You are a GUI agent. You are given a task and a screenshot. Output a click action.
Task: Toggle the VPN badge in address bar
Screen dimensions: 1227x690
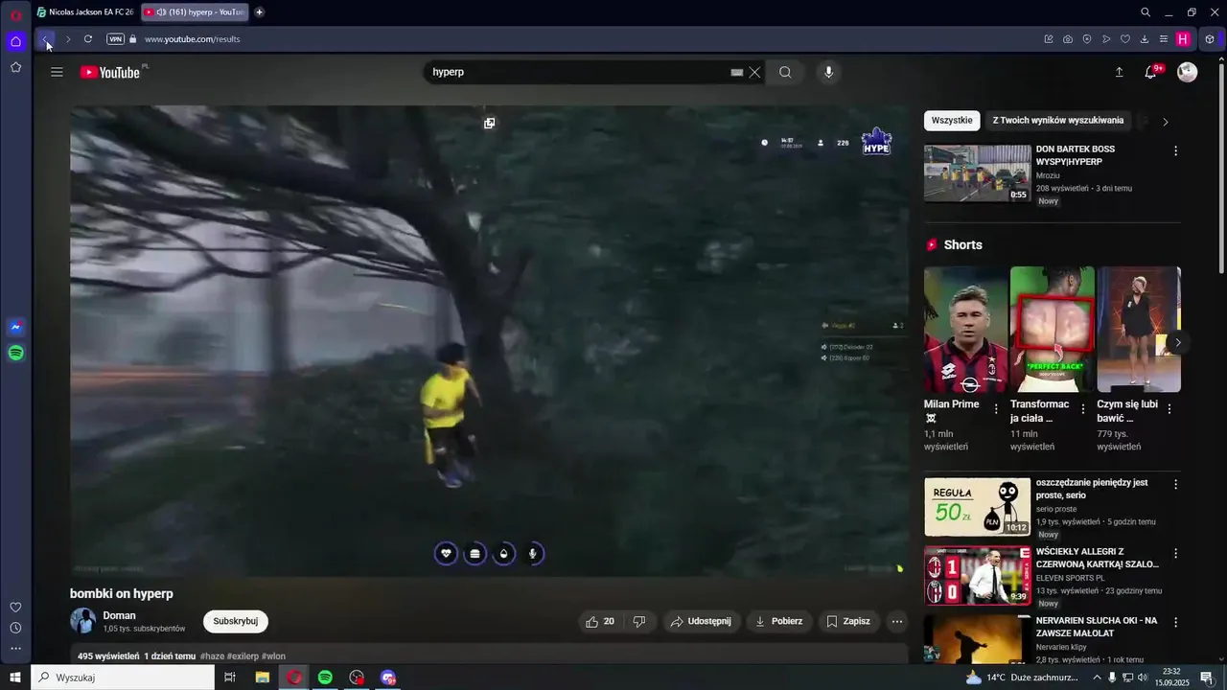click(x=115, y=39)
